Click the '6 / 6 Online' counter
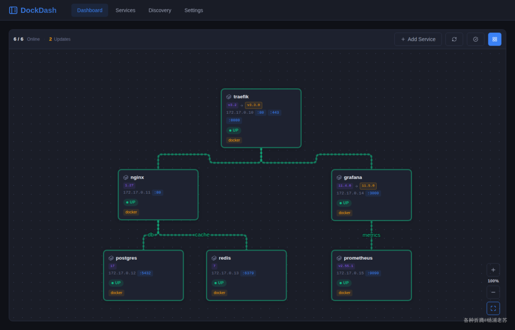This screenshot has height=330, width=515. point(27,39)
